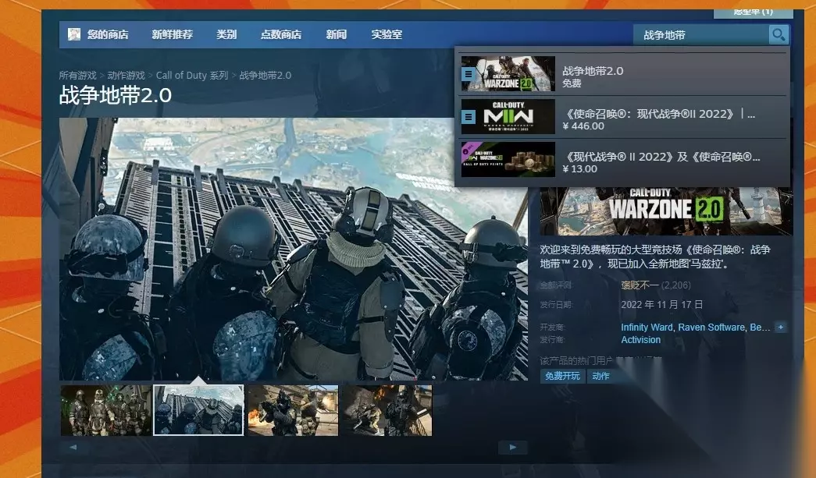The height and width of the screenshot is (478, 816).
Task: Click the wishlist button at top
Action: coord(753,12)
